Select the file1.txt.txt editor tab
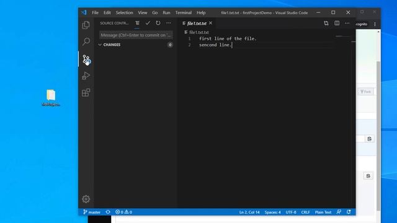The image size is (397, 223). coord(197,24)
